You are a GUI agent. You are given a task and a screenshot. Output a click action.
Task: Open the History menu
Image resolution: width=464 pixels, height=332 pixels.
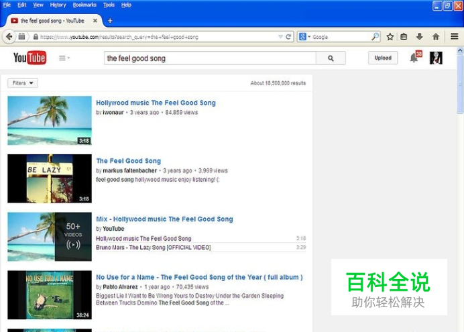tap(58, 5)
